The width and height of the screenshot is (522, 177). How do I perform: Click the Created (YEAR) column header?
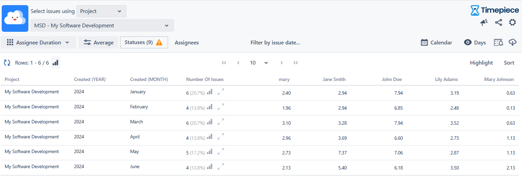pyautogui.click(x=90, y=79)
